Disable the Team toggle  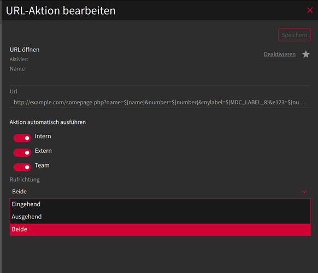(x=22, y=167)
